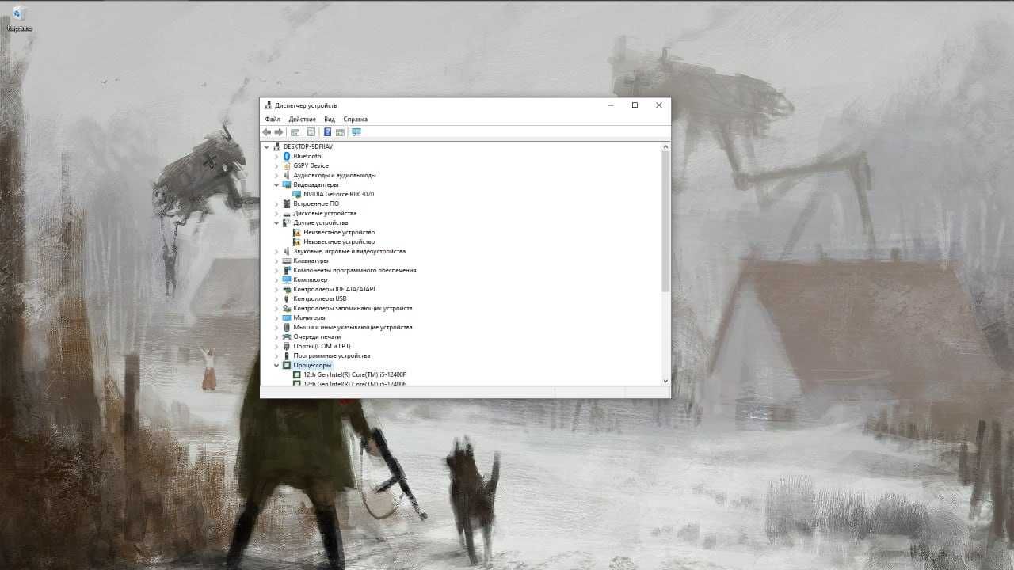Click the Другие устройства category icon

click(287, 222)
